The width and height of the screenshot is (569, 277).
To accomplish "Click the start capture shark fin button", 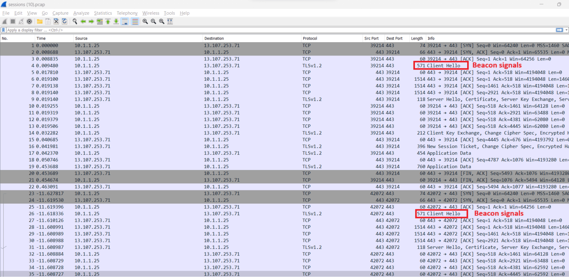I will [x=5, y=21].
